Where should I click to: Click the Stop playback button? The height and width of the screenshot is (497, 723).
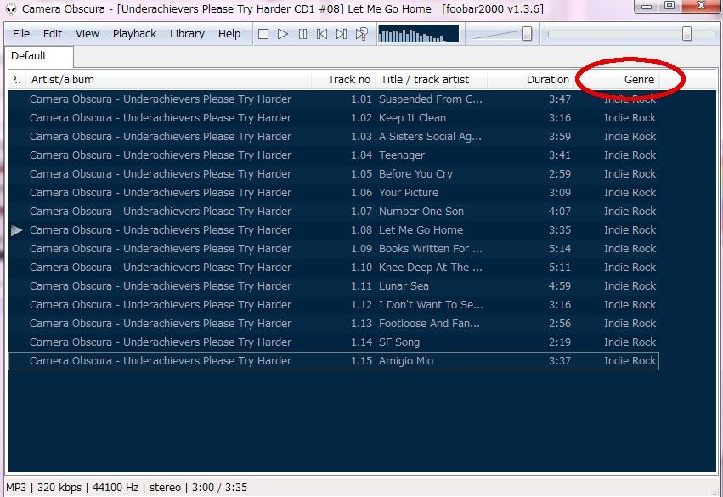pyautogui.click(x=263, y=34)
